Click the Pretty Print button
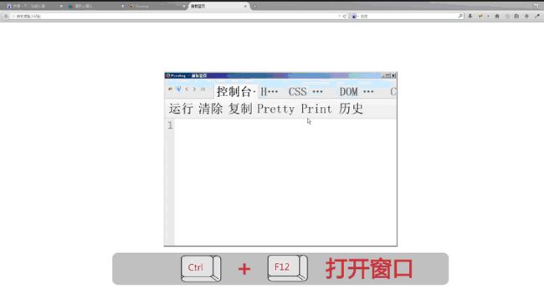Image resolution: width=544 pixels, height=304 pixels. point(295,109)
